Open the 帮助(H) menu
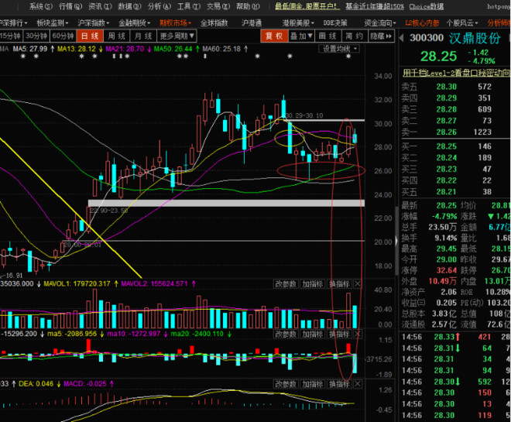Viewport: 511px width, 422px height. point(248,6)
